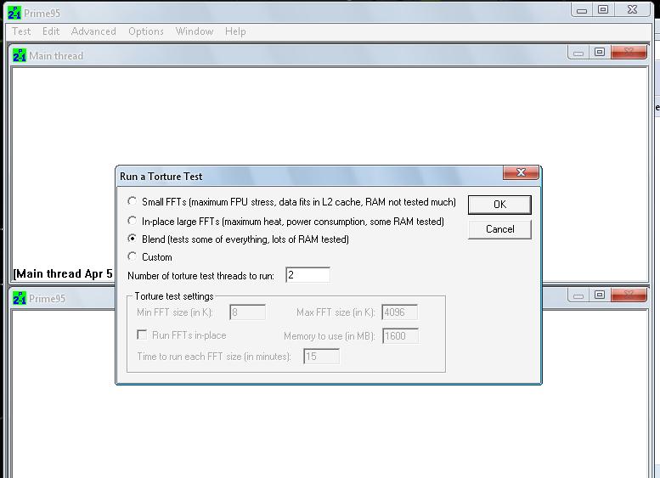Focus the number of torture threads field
The image size is (660, 478).
[307, 275]
